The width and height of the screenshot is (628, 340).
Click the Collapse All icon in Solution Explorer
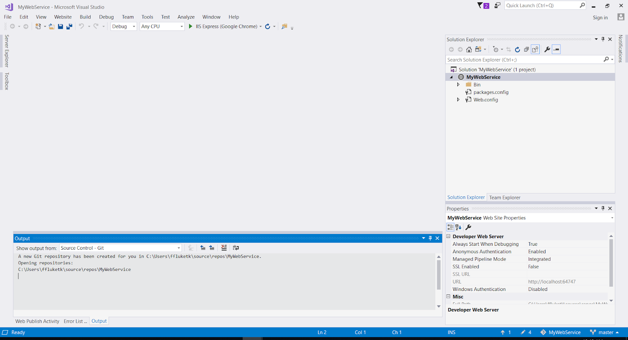pos(526,49)
